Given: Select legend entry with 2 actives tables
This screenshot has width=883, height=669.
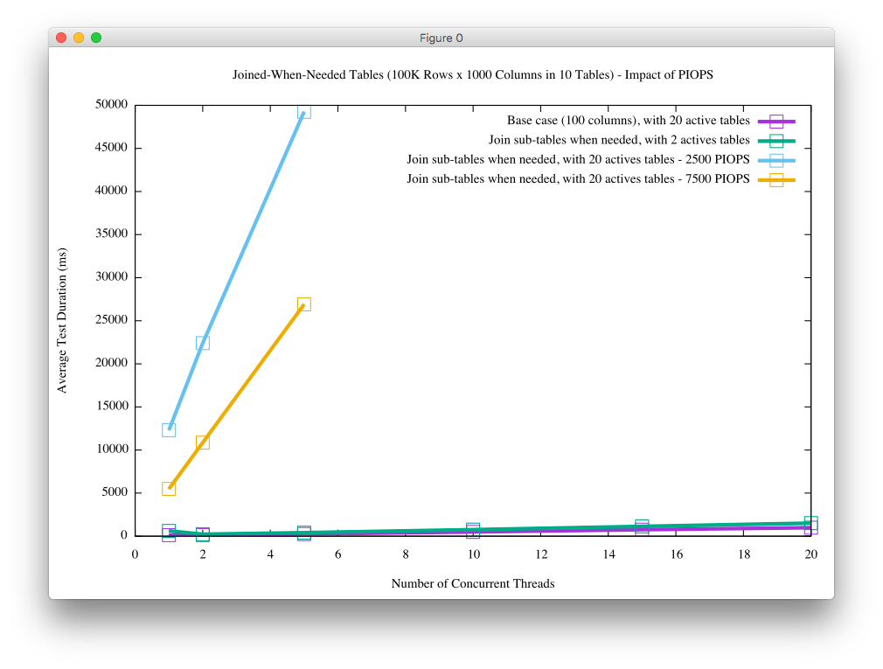Looking at the screenshot, I should pyautogui.click(x=619, y=140).
